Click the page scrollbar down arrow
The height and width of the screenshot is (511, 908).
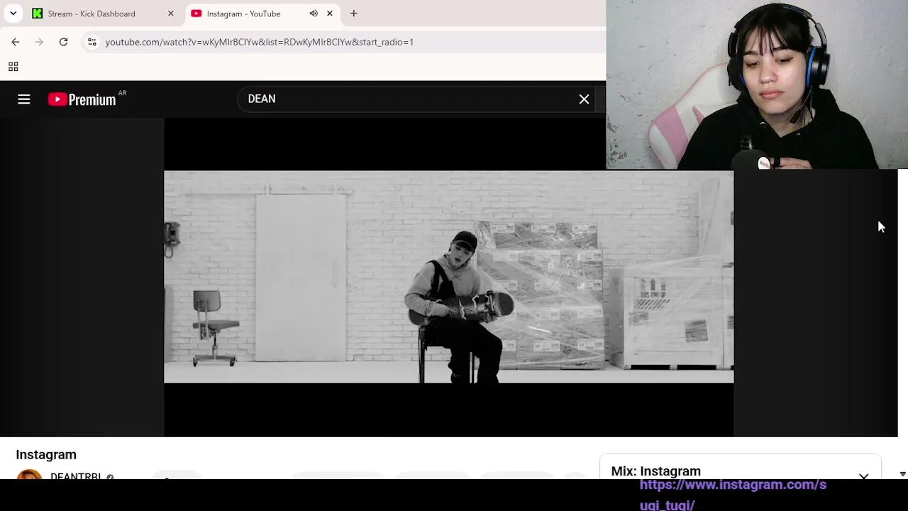click(x=902, y=473)
